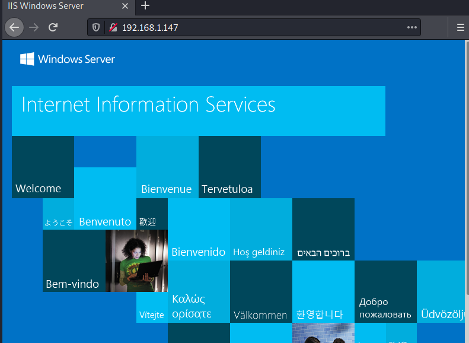This screenshot has width=469, height=343.
Task: Click the ようこそ tile
Action: tap(58, 214)
